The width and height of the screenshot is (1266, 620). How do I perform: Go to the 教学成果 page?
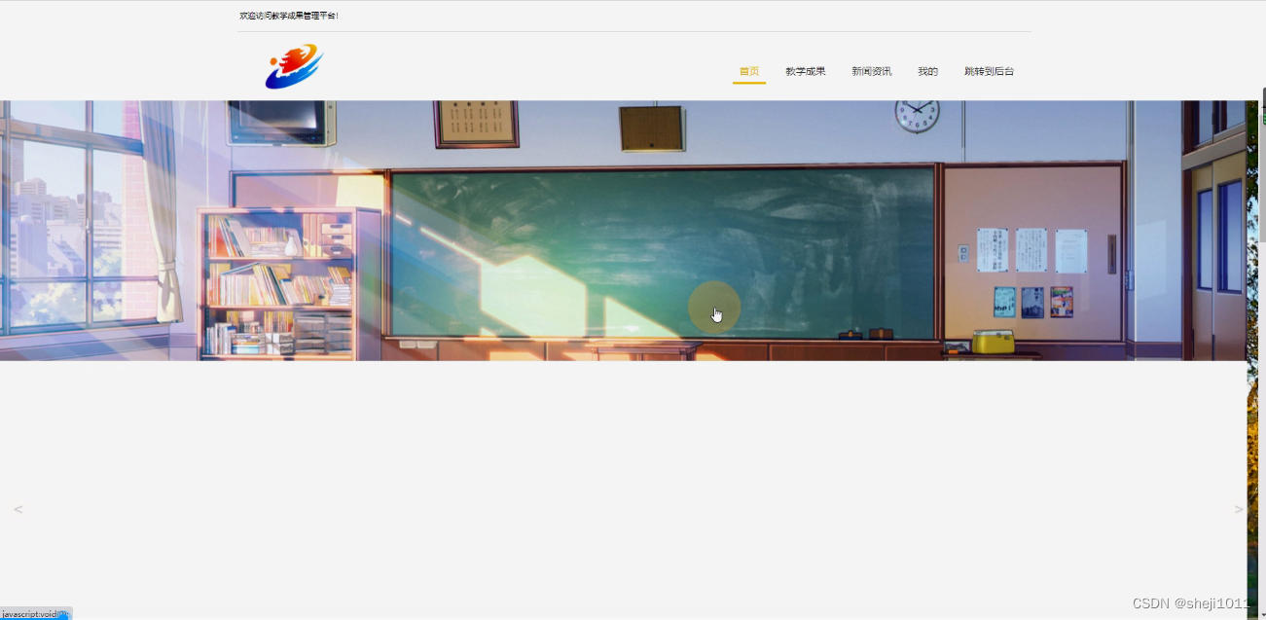(806, 71)
